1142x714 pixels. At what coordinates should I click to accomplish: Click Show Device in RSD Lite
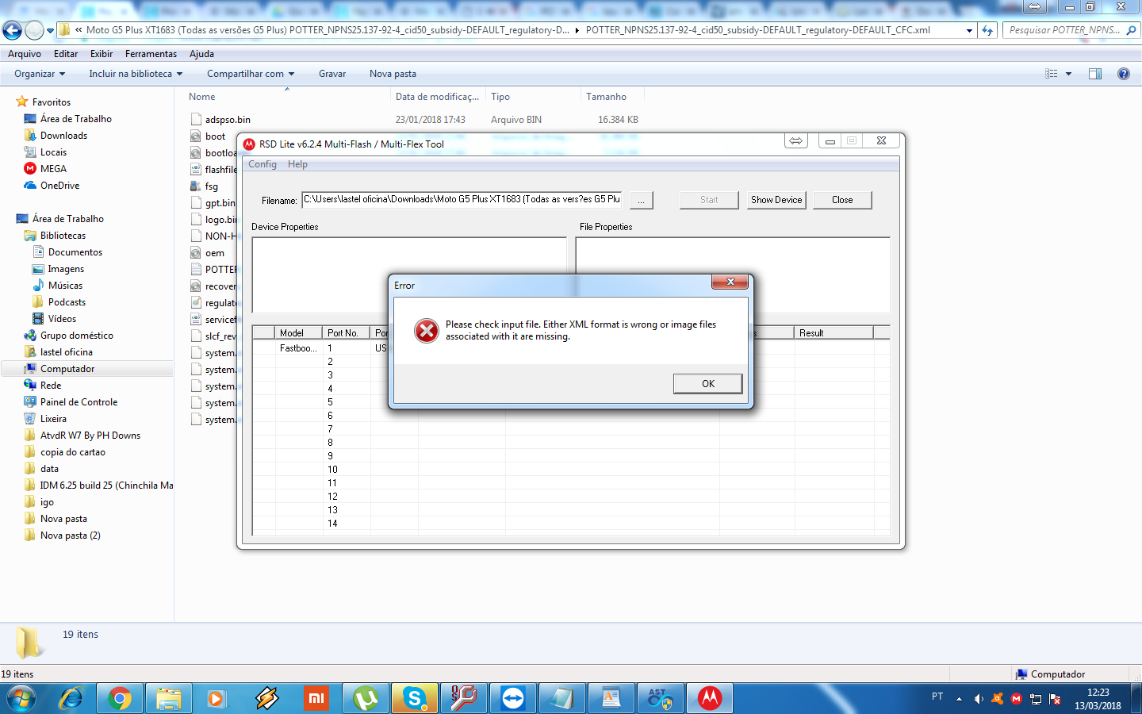coord(776,200)
